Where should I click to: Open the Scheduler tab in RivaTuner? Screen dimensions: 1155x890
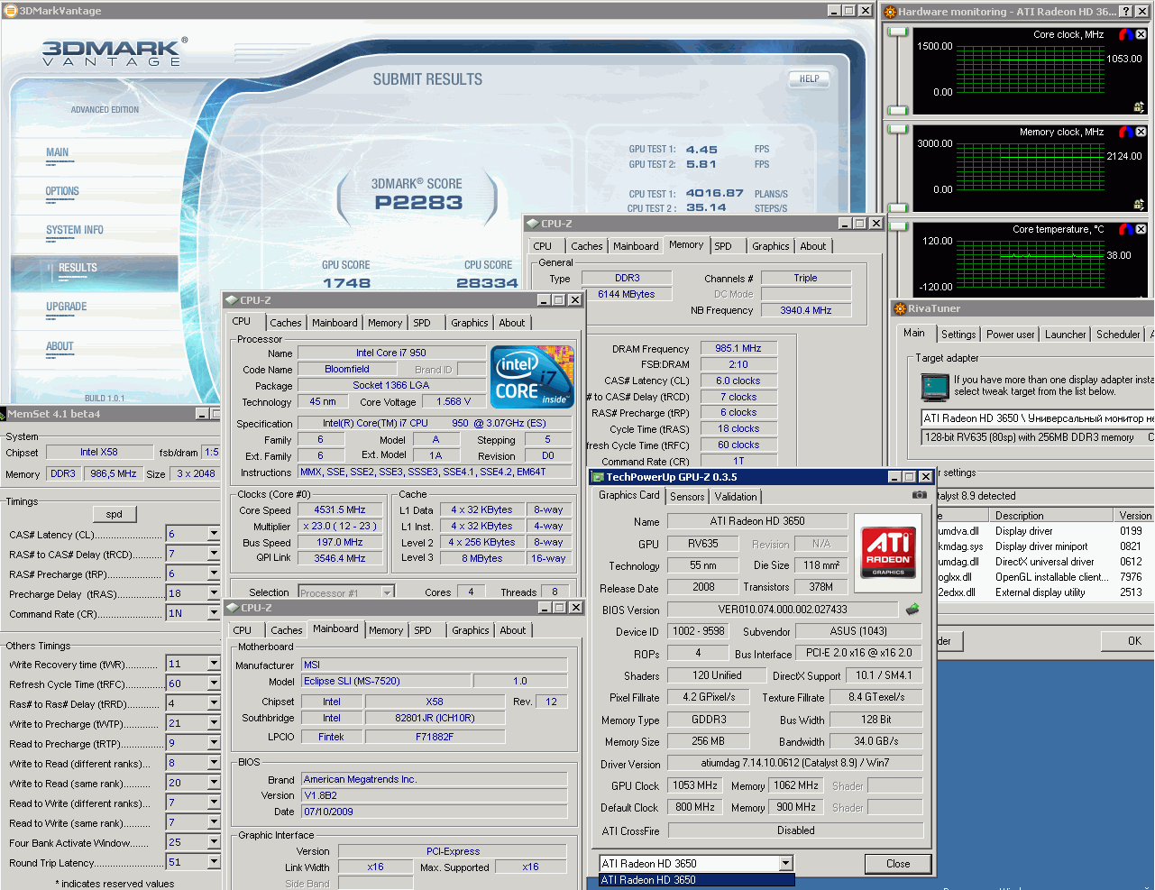coord(1118,335)
